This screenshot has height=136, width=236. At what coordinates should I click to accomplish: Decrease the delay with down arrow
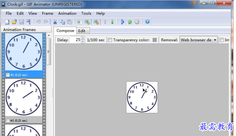point(83,41)
